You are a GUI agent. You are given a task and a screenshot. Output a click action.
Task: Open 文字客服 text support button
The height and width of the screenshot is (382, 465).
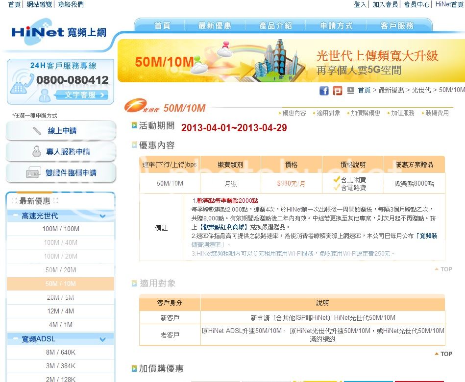(81, 95)
